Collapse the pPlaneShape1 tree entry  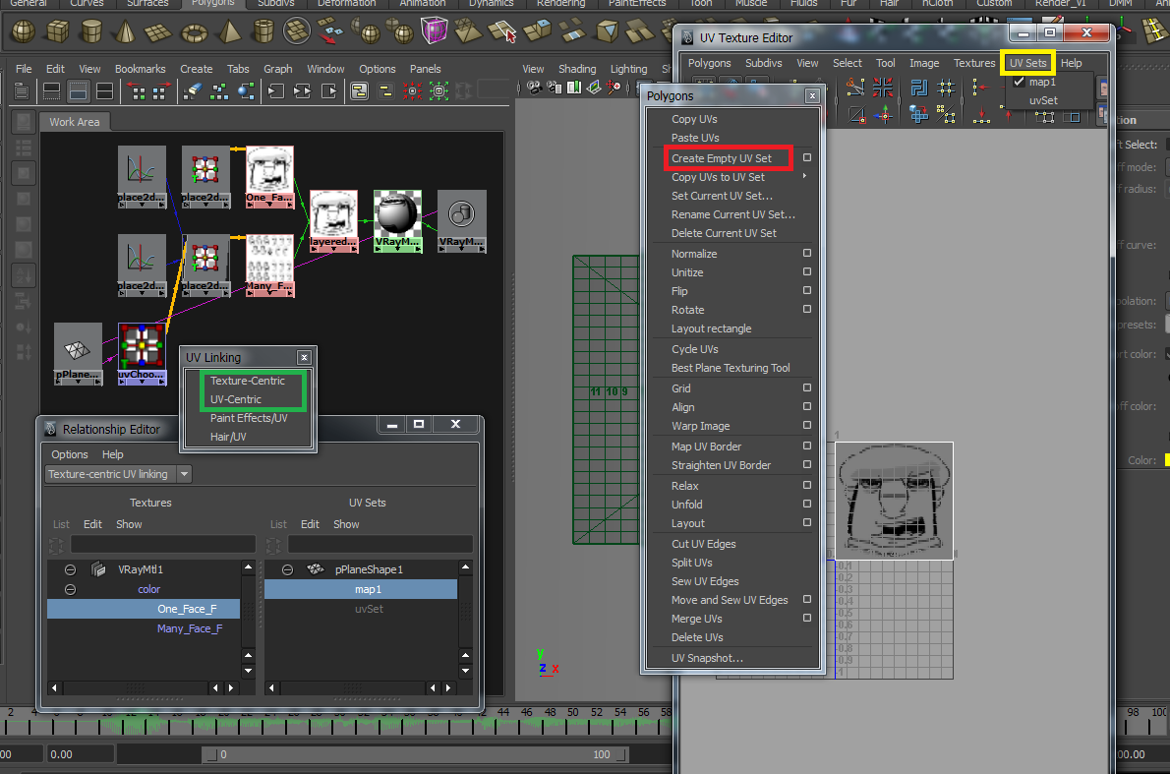pos(287,569)
